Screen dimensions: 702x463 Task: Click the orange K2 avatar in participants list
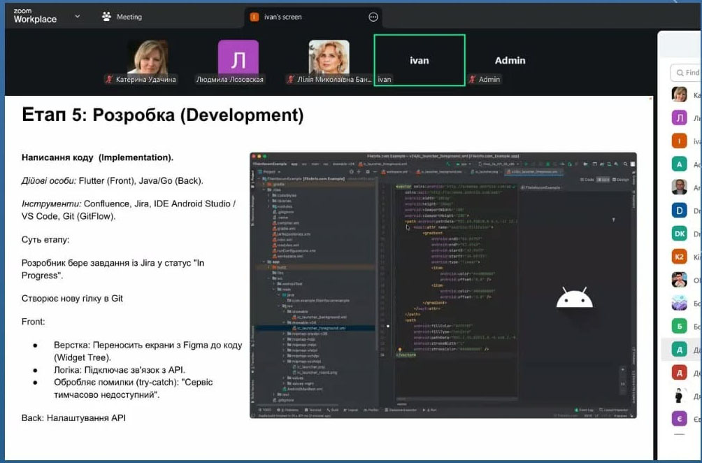click(x=679, y=257)
